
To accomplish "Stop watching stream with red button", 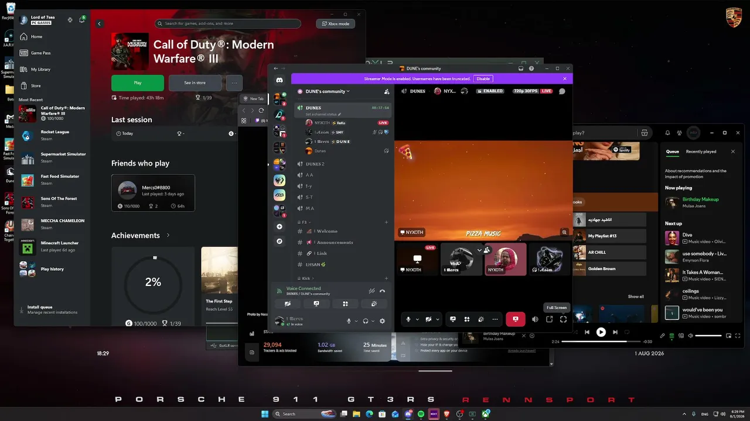I will pyautogui.click(x=516, y=319).
